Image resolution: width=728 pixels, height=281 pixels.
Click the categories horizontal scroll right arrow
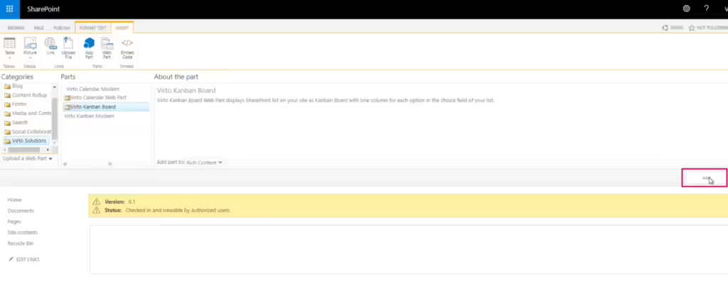point(48,150)
